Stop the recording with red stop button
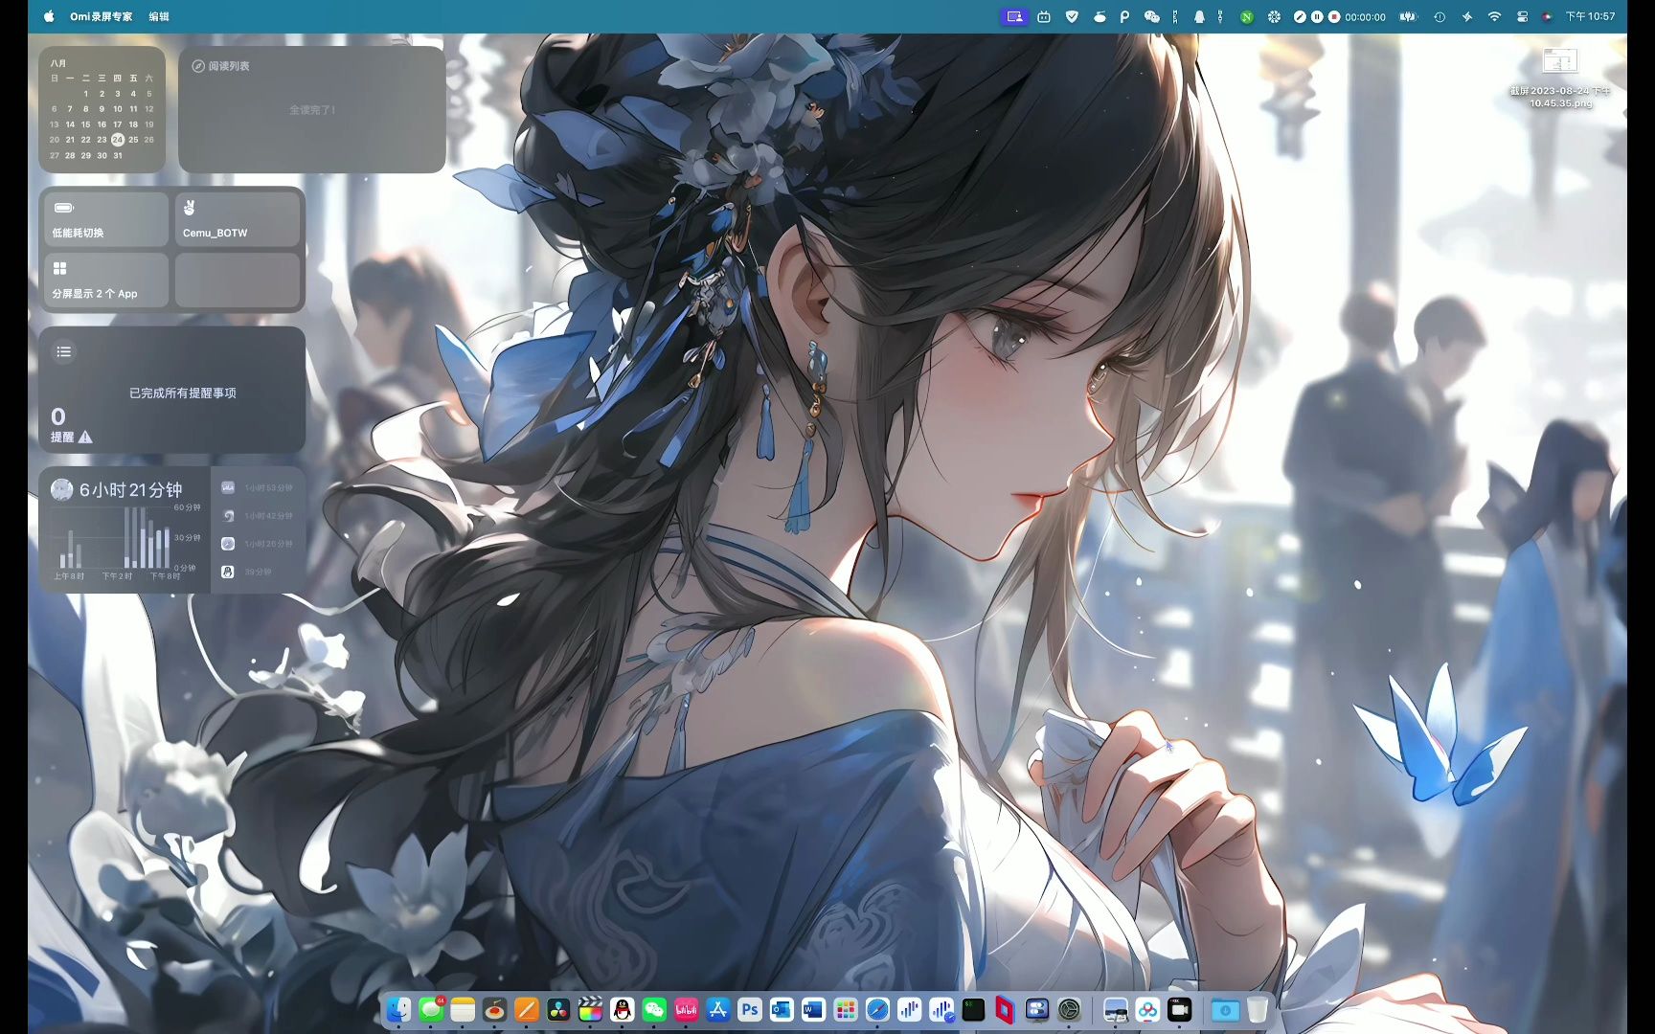 click(x=1334, y=16)
